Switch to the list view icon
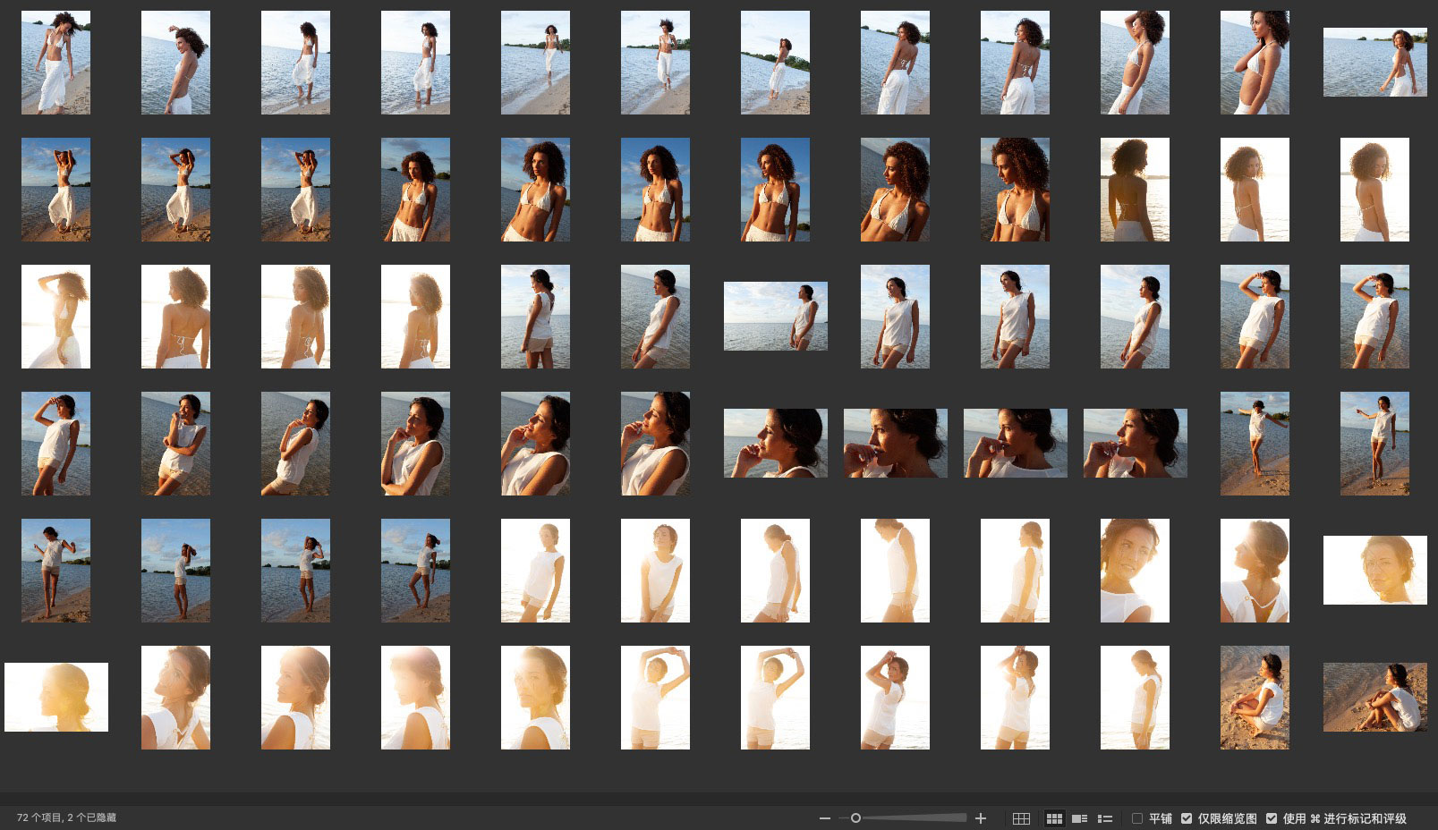This screenshot has height=830, width=1438. click(1105, 818)
